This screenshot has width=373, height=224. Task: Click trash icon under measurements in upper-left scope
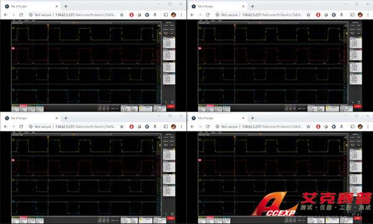click(172, 102)
